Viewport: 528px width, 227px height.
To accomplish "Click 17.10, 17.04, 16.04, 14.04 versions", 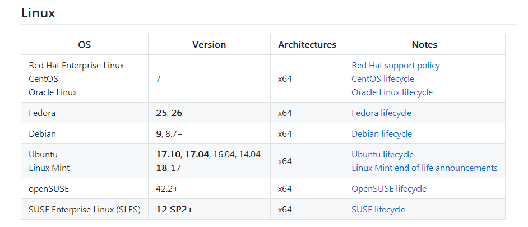I will (x=208, y=154).
